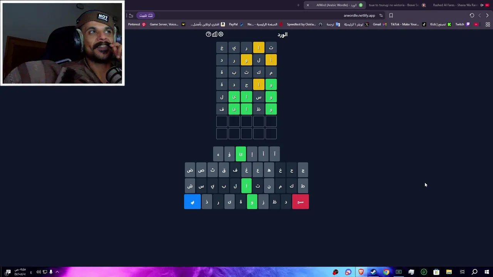Open the Kick bookmark
This screenshot has width=493, height=277.
click(441, 24)
